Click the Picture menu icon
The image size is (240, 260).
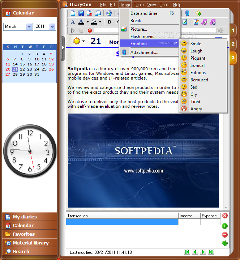pos(124,29)
